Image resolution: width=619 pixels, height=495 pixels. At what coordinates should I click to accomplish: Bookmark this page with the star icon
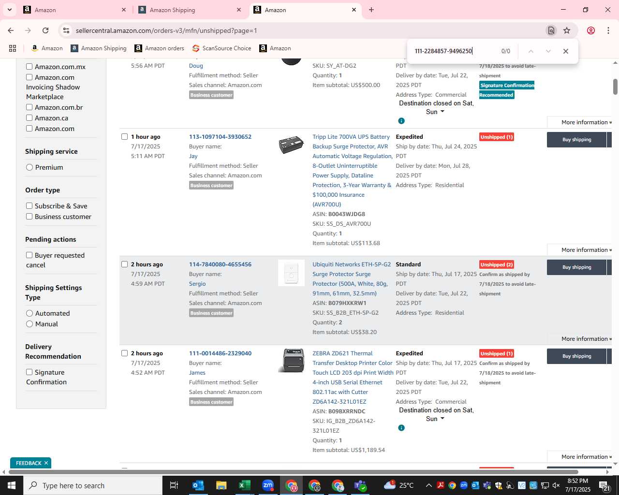(567, 30)
